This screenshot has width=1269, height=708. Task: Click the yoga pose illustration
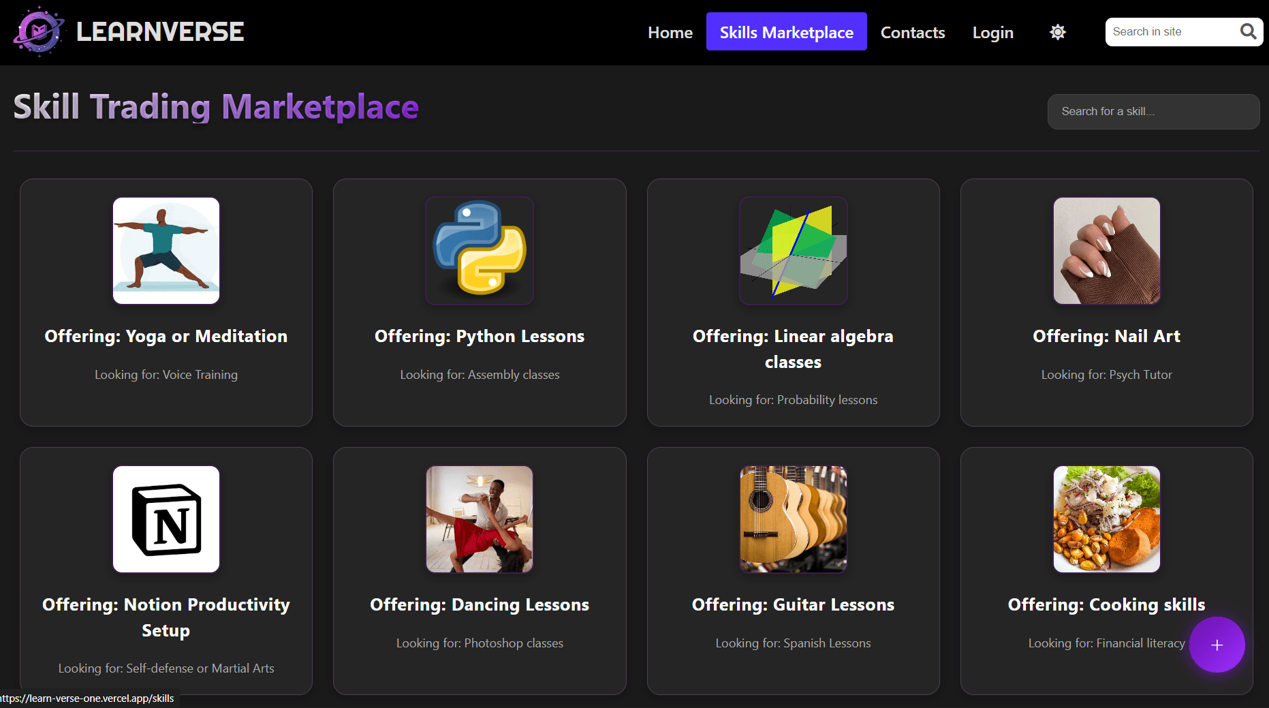166,250
